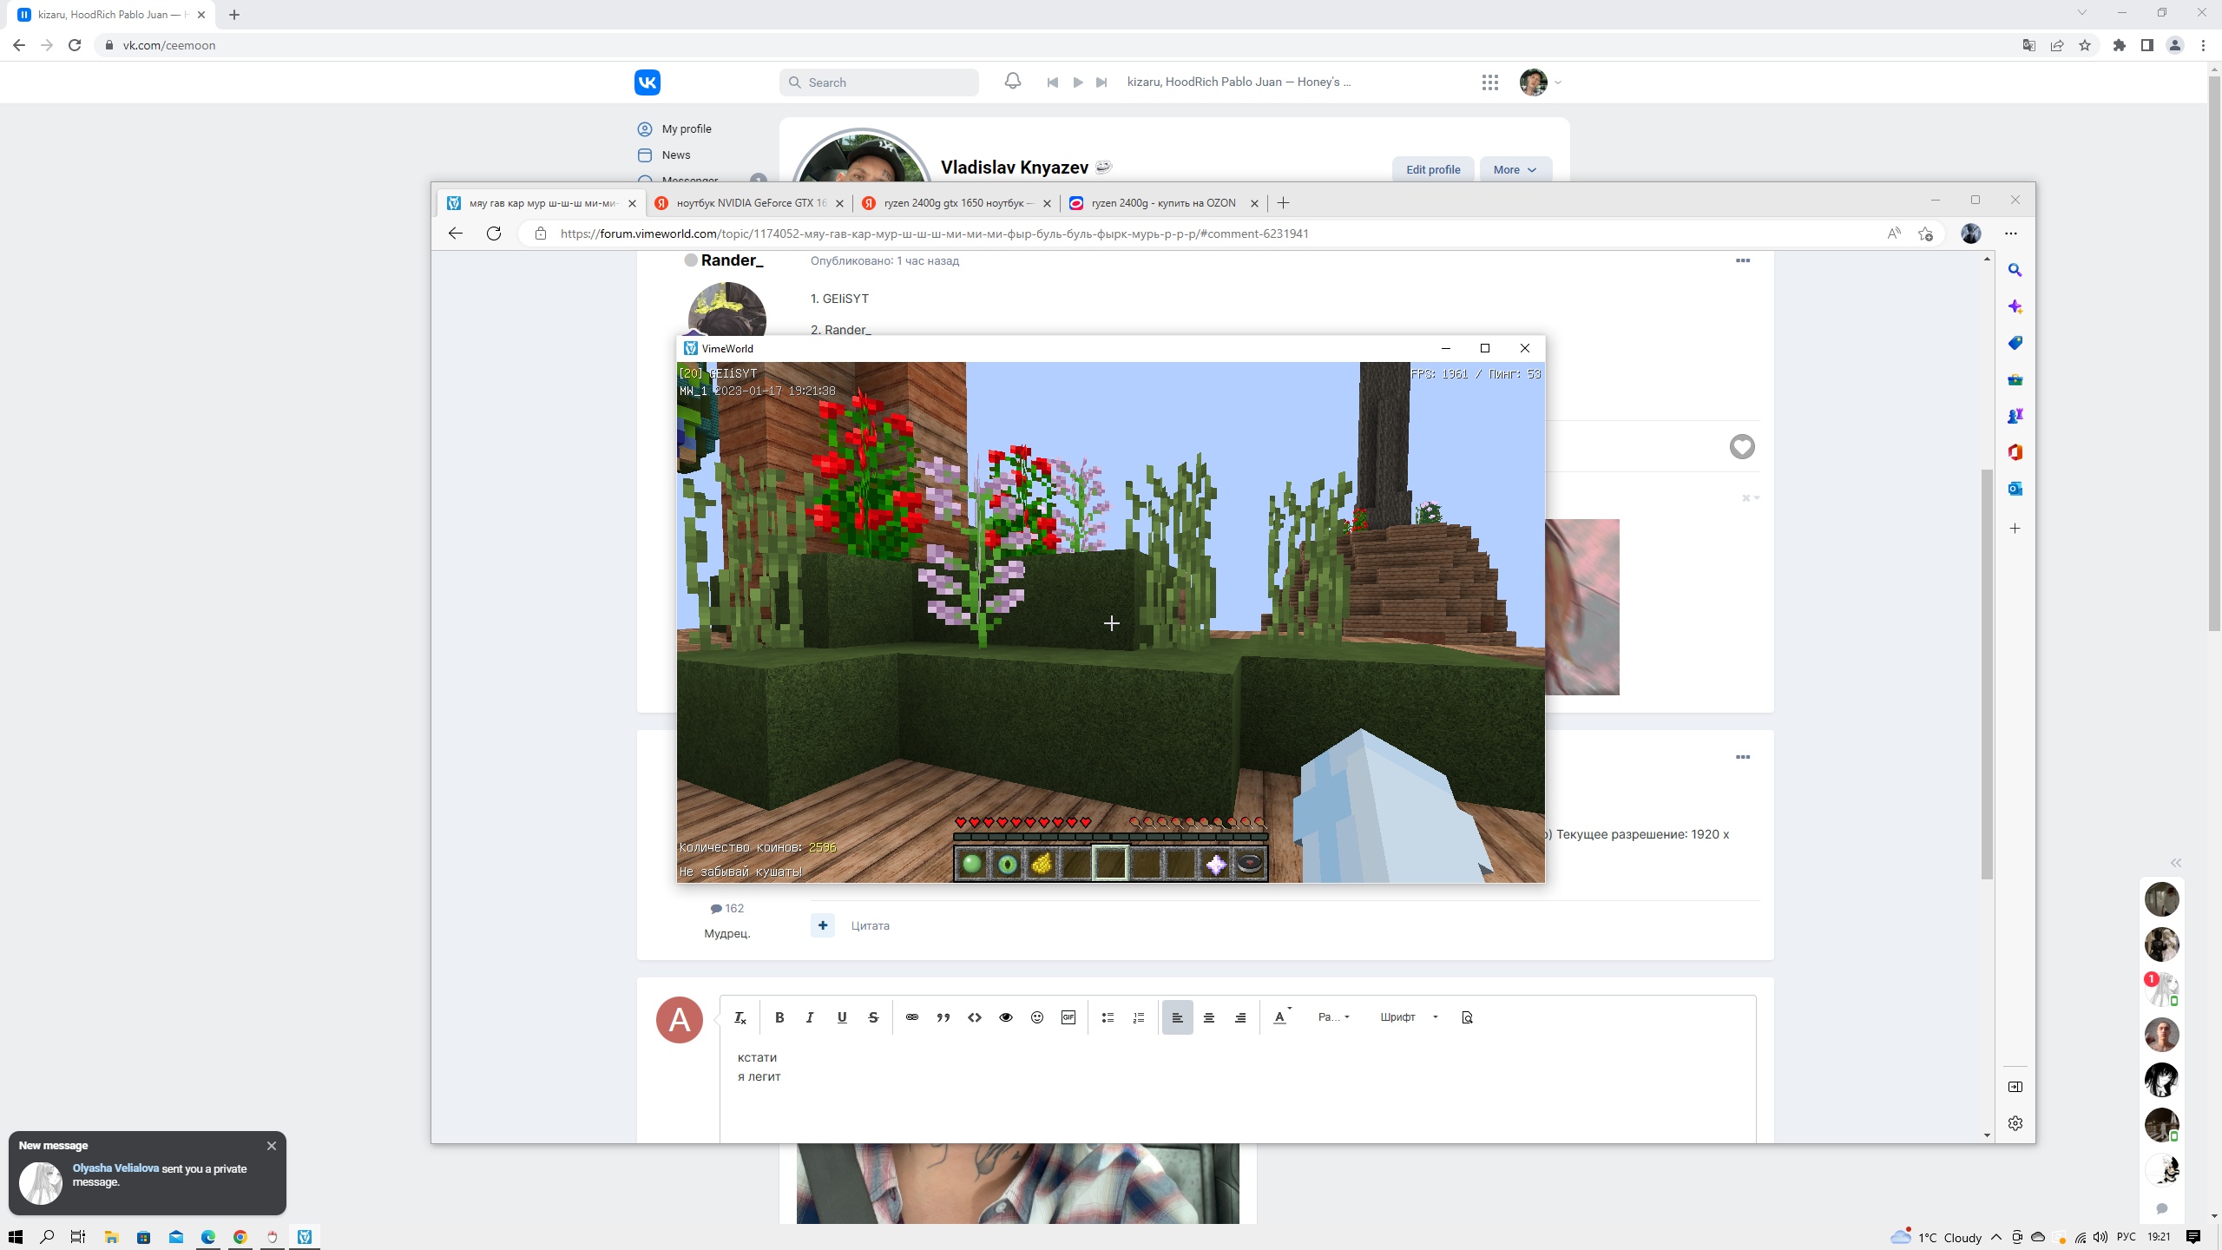Play the VK music track

click(1077, 82)
